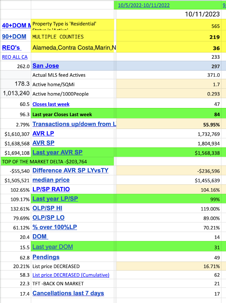This screenshot has height=303, width=226.
Task: Select the San Jose 297 value cell
Action: pyautogui.click(x=169, y=66)
